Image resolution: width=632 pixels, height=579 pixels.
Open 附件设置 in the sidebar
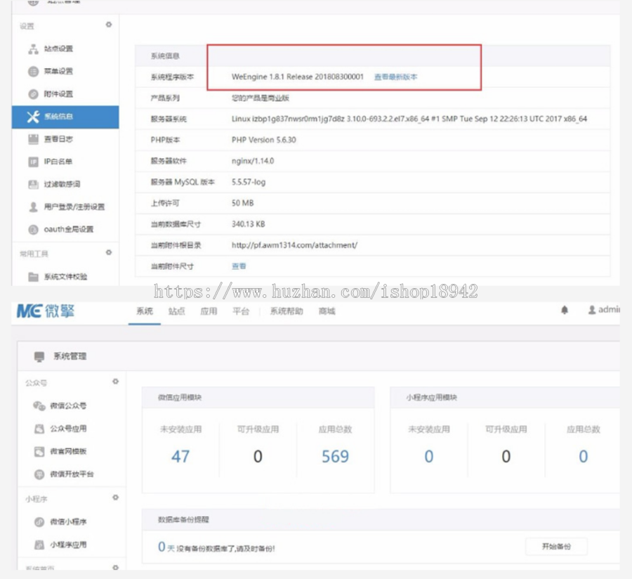[x=58, y=94]
